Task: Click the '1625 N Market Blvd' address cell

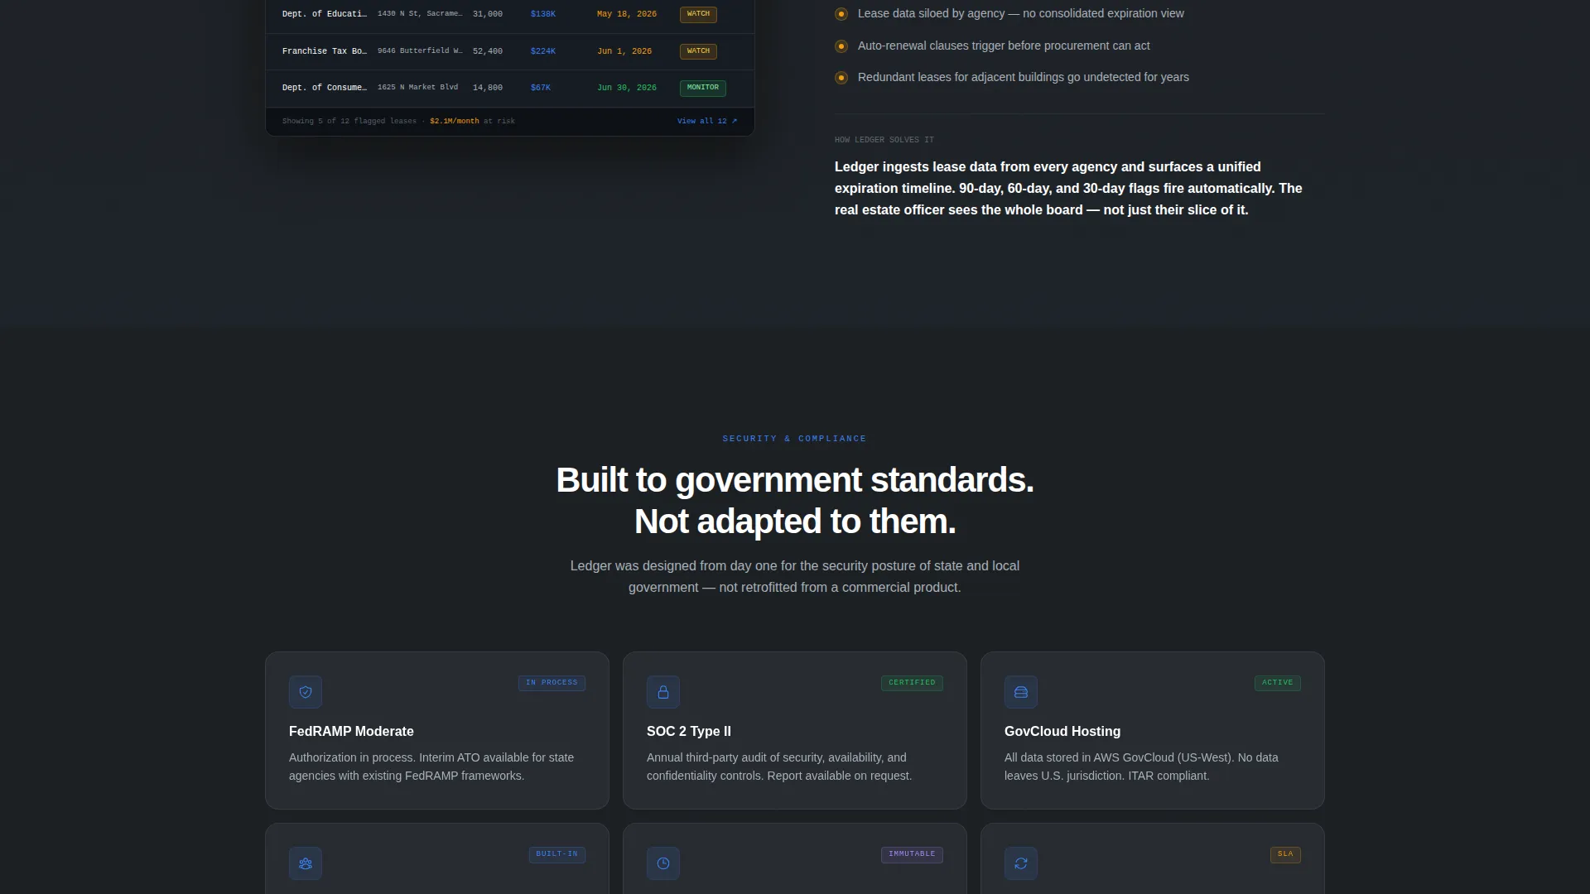Action: 418,87
